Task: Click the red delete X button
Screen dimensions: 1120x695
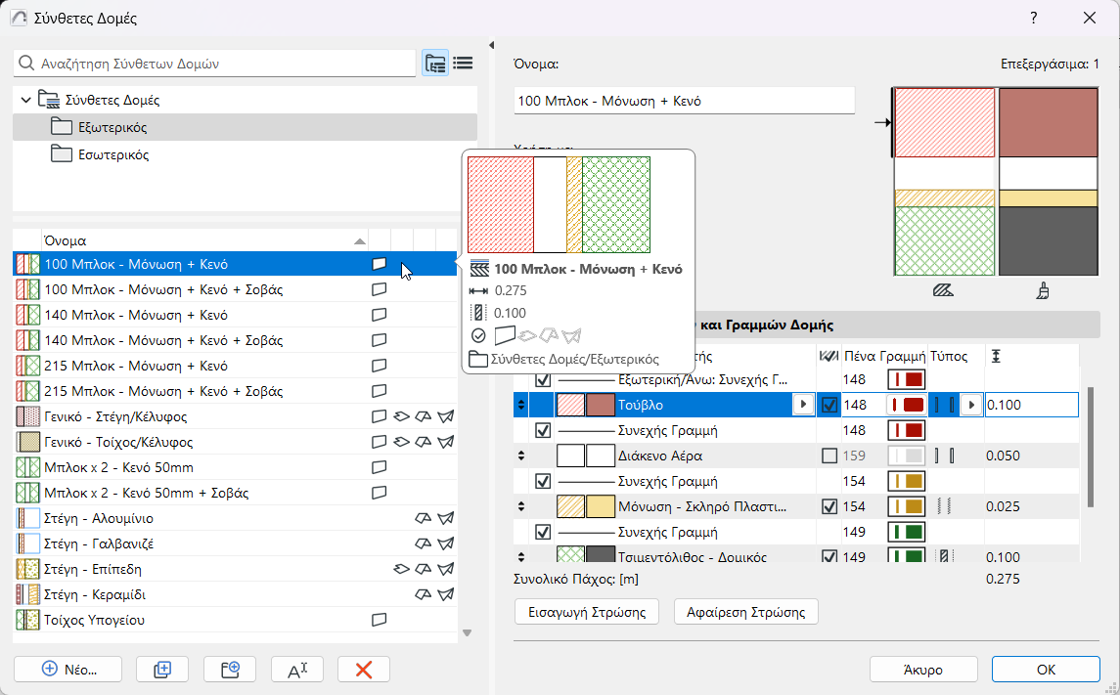Action: (x=364, y=670)
